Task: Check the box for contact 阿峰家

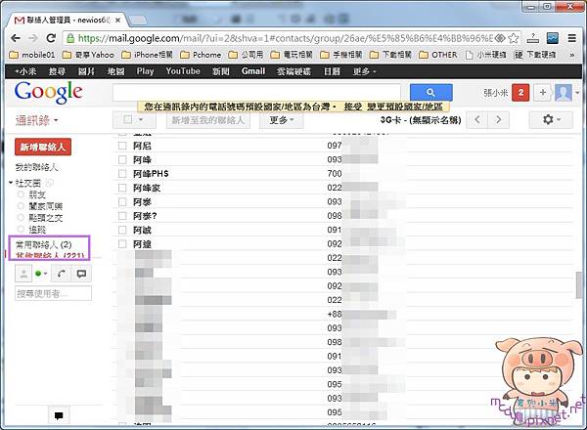Action: click(x=122, y=188)
